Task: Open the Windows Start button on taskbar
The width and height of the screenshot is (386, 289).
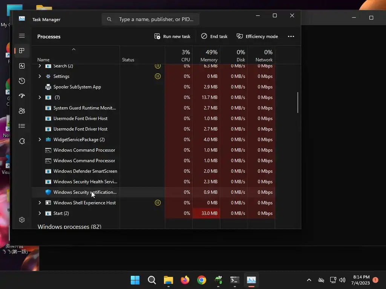Action: coord(135,280)
